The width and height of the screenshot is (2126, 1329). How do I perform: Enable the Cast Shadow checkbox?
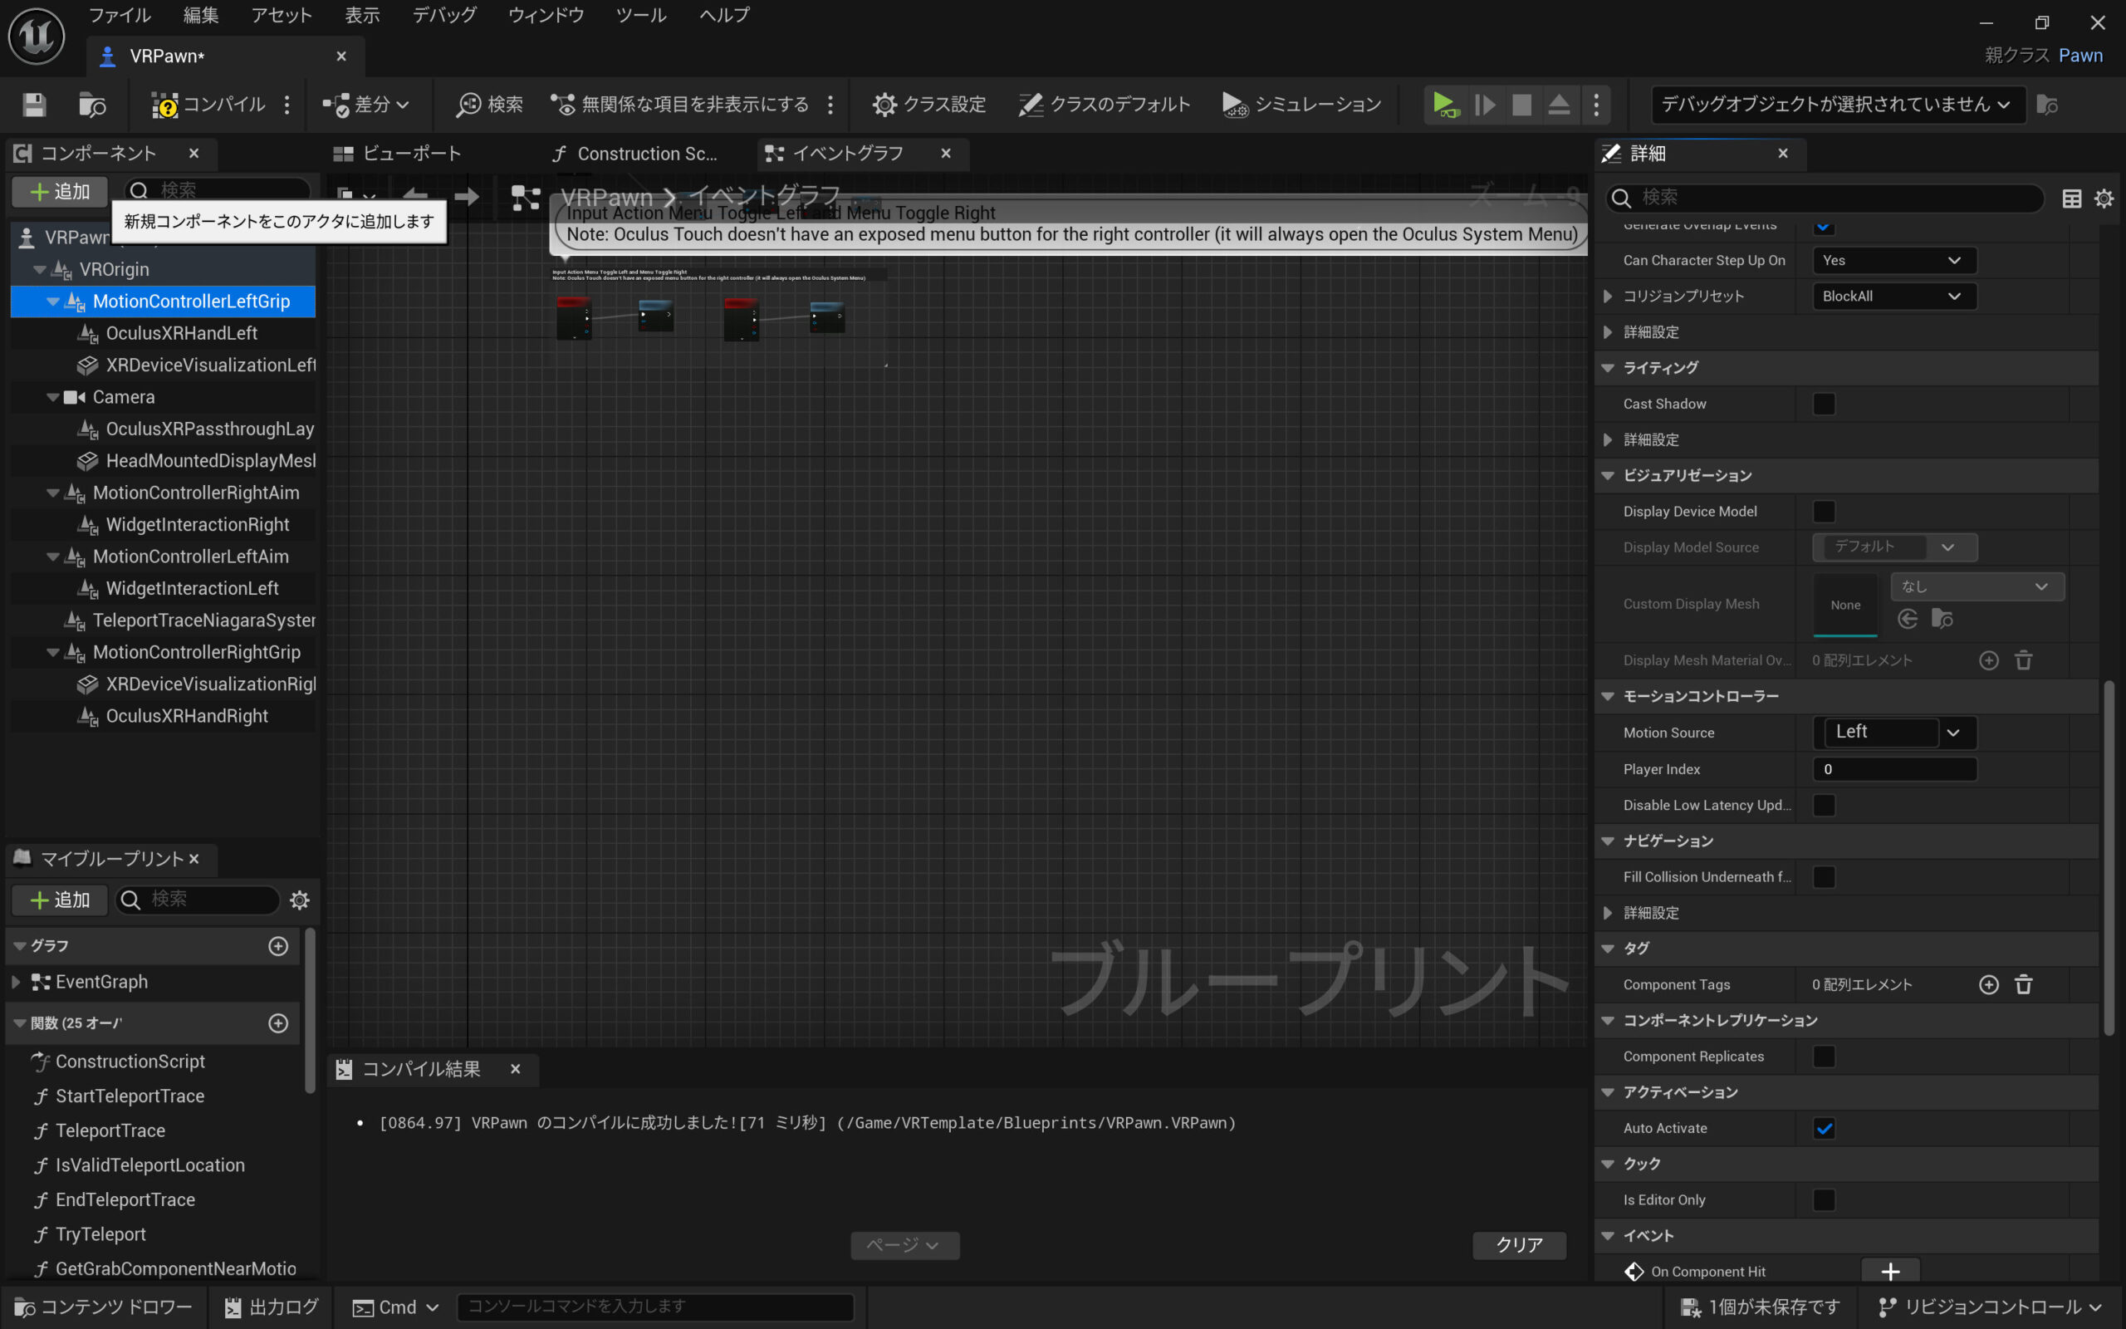point(1824,404)
